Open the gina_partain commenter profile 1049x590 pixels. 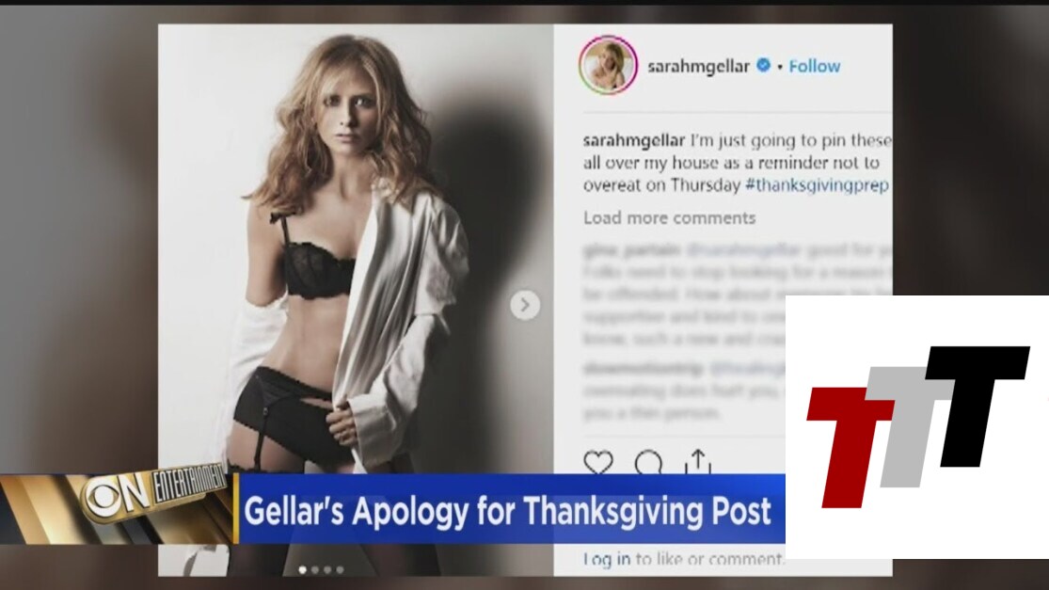[631, 251]
